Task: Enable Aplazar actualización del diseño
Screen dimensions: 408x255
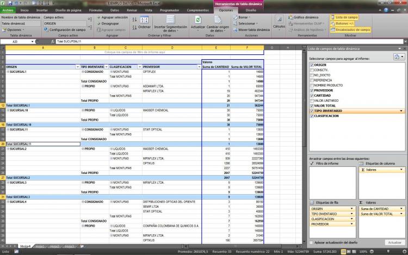Action: 311,242
